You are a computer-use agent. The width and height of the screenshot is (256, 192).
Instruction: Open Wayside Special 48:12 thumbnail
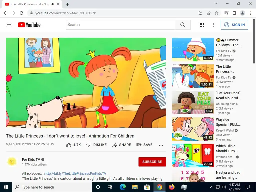point(193,129)
